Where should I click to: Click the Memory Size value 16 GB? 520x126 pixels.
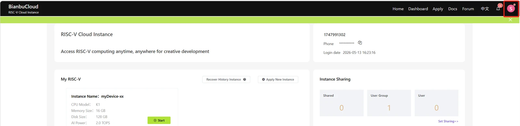tap(101, 110)
